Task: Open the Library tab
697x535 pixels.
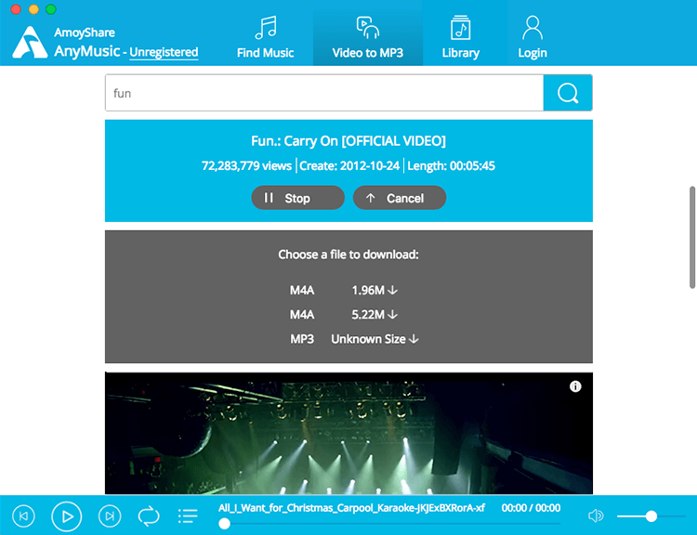Action: (461, 37)
